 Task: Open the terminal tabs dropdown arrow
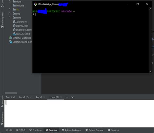point(72,97)
